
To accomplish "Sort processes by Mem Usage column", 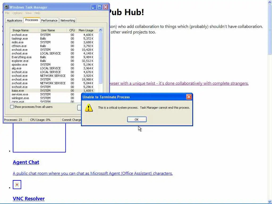I will click(86, 30).
